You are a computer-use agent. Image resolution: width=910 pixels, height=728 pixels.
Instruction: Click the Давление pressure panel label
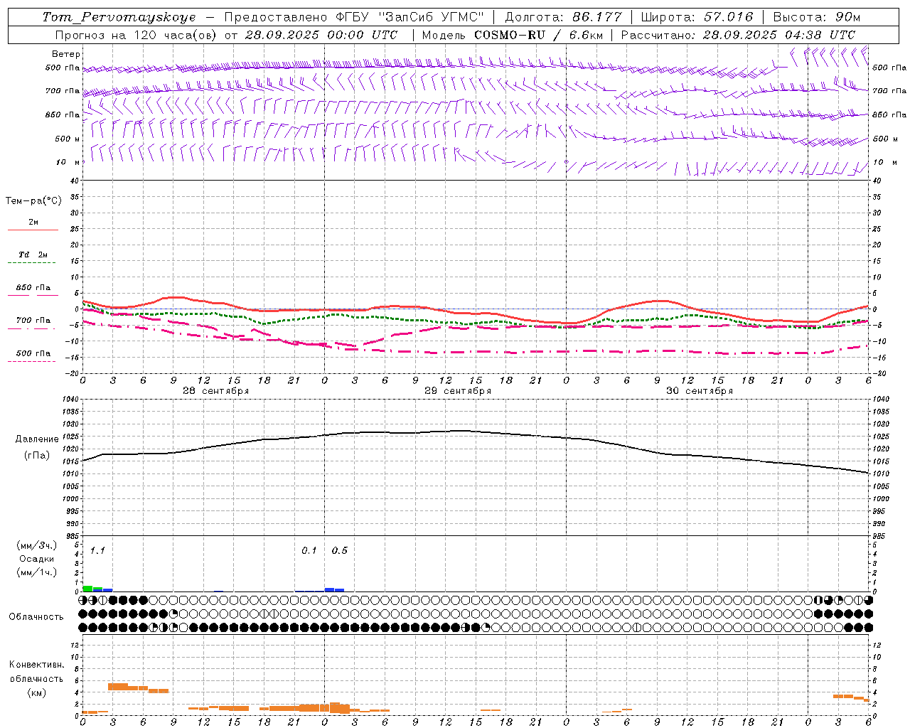point(37,439)
